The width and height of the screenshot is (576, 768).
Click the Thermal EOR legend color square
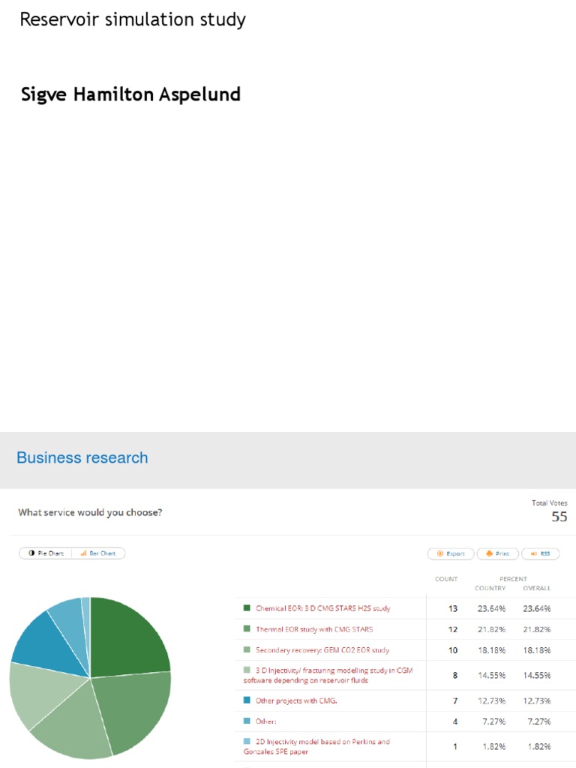247,629
